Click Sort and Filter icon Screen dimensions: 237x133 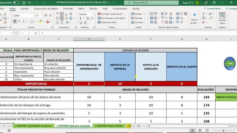click(210, 14)
